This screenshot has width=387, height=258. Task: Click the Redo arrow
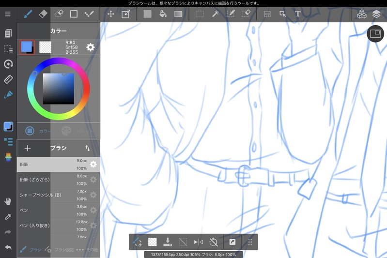[8, 232]
